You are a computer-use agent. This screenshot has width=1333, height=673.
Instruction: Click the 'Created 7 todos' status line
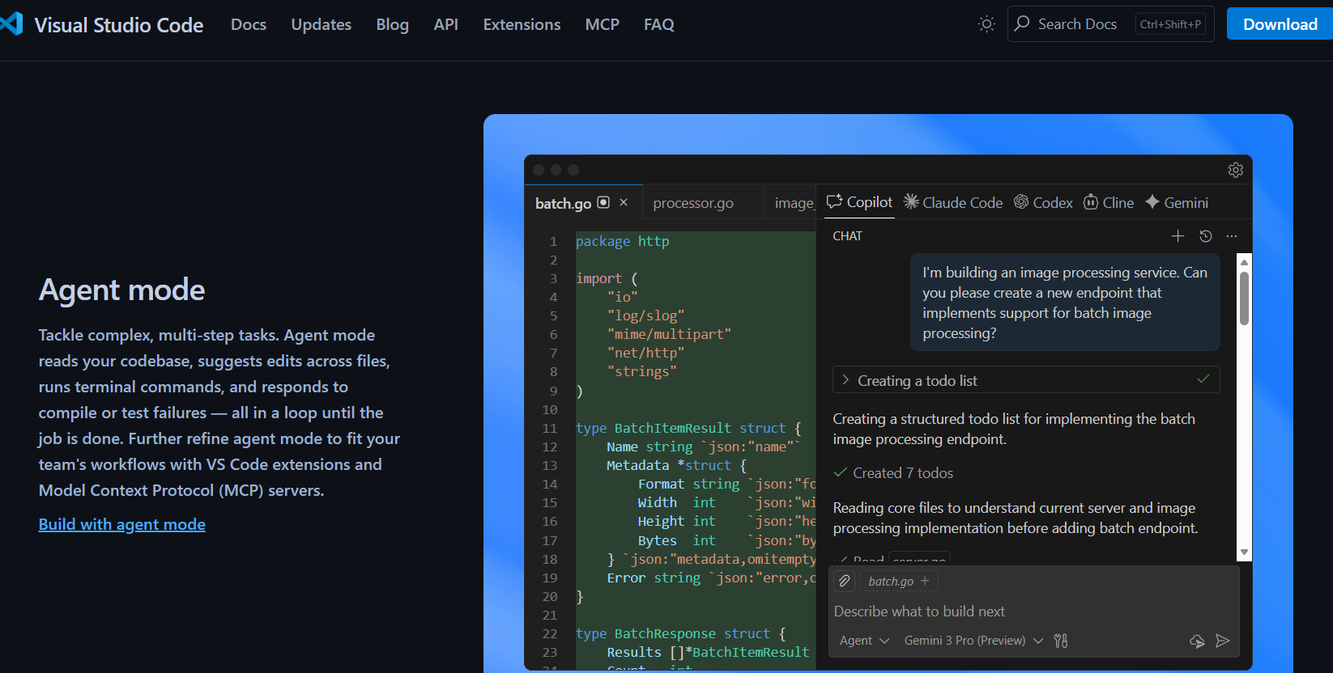coord(893,473)
